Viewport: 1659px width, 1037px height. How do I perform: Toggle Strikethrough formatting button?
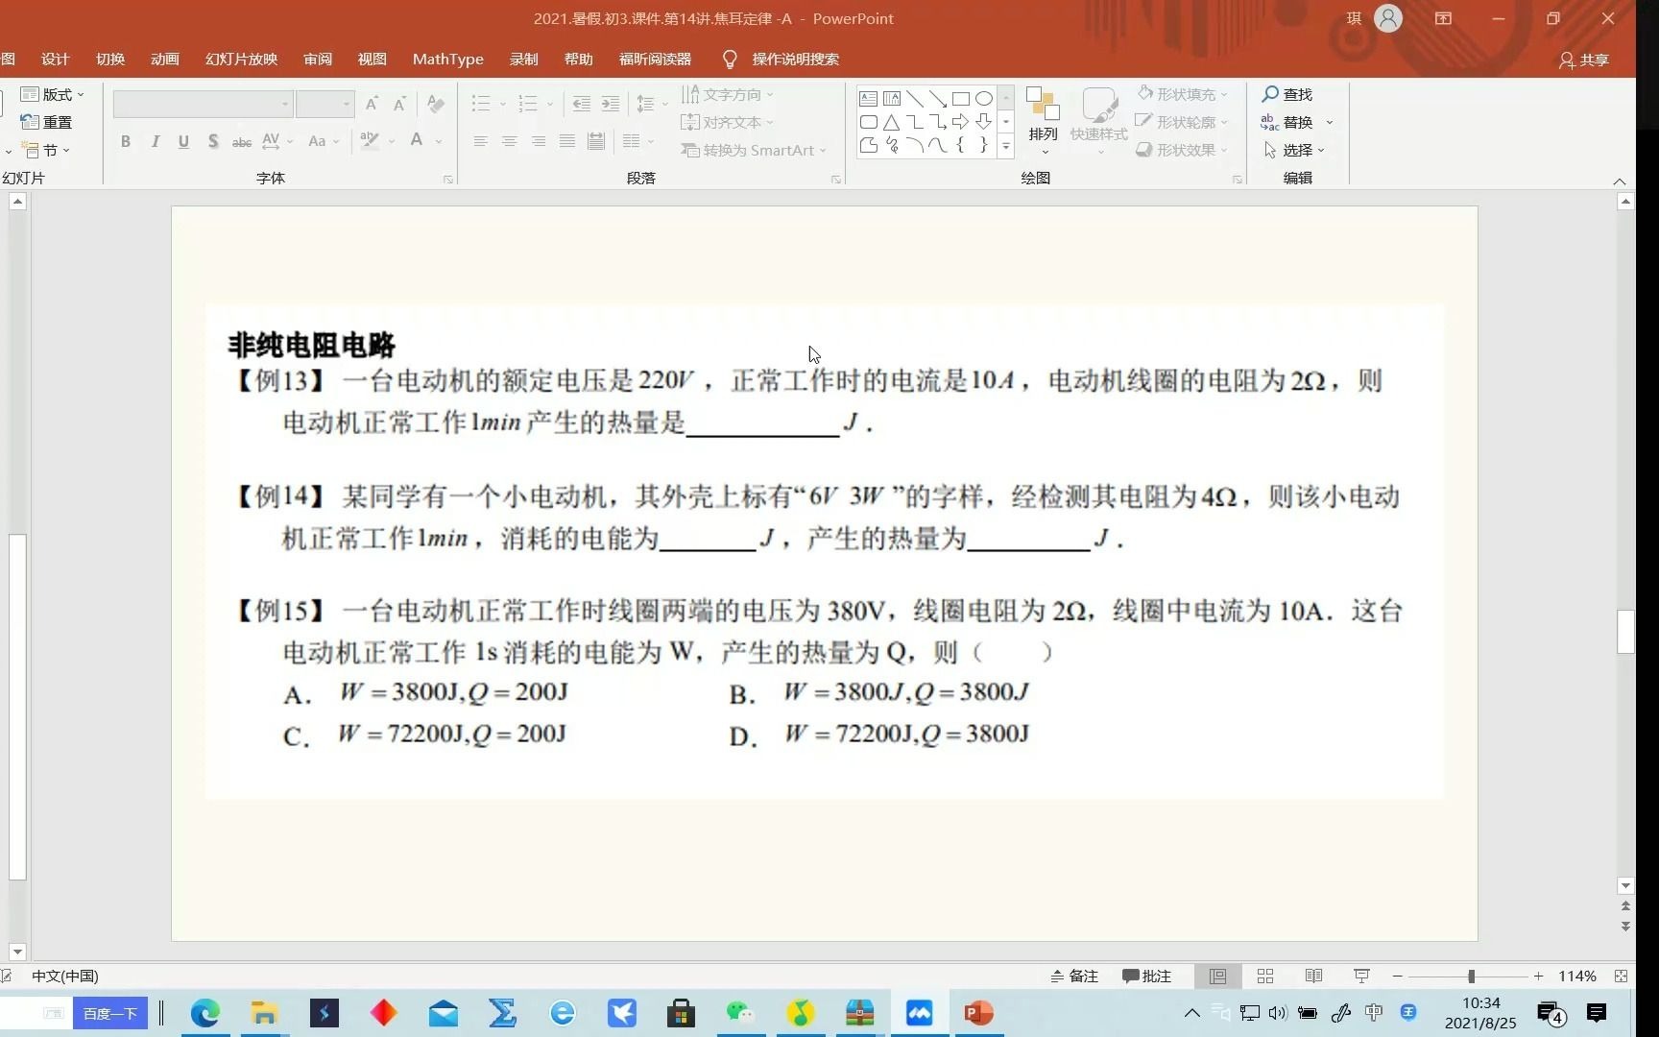tap(242, 141)
